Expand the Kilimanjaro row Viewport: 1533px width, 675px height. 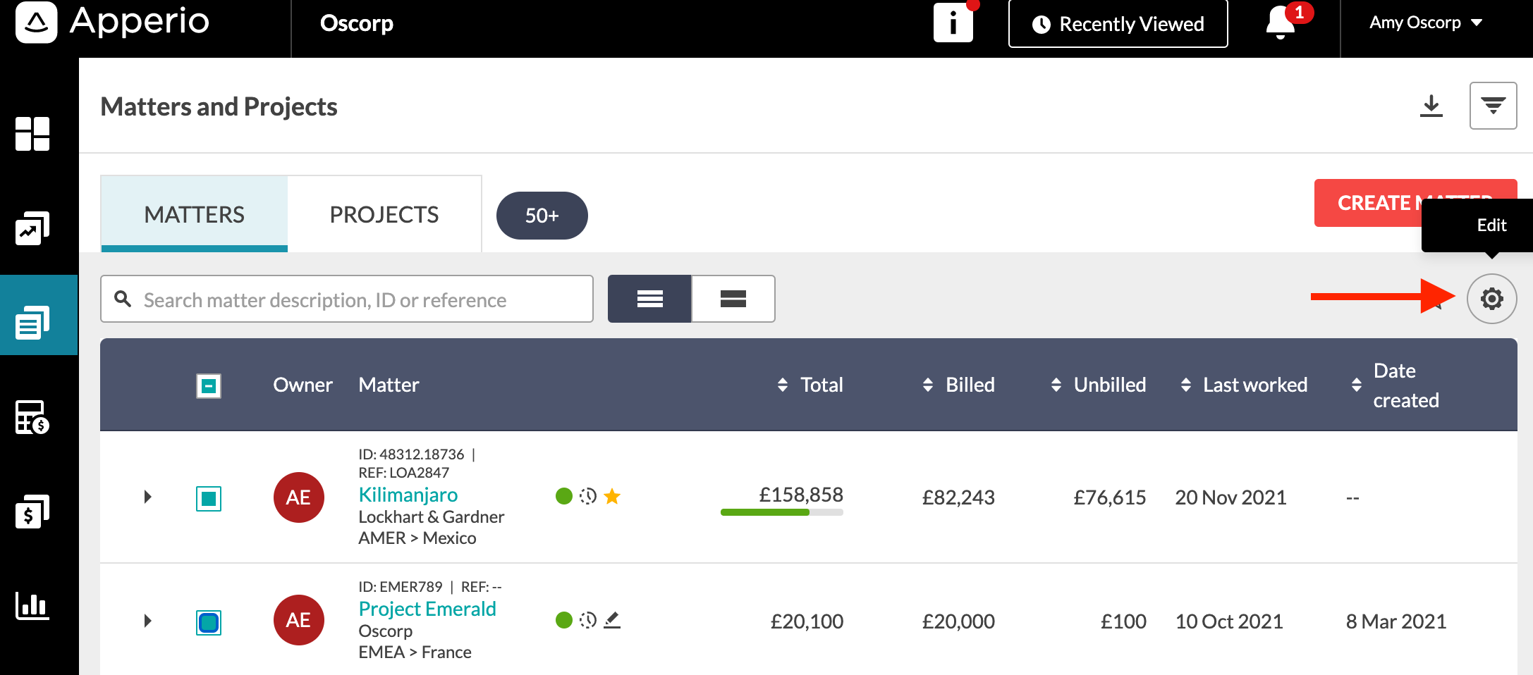[x=147, y=497]
